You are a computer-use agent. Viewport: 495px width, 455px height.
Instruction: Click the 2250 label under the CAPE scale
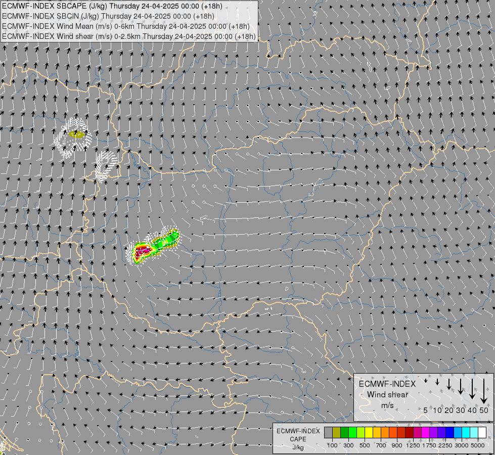point(445,445)
